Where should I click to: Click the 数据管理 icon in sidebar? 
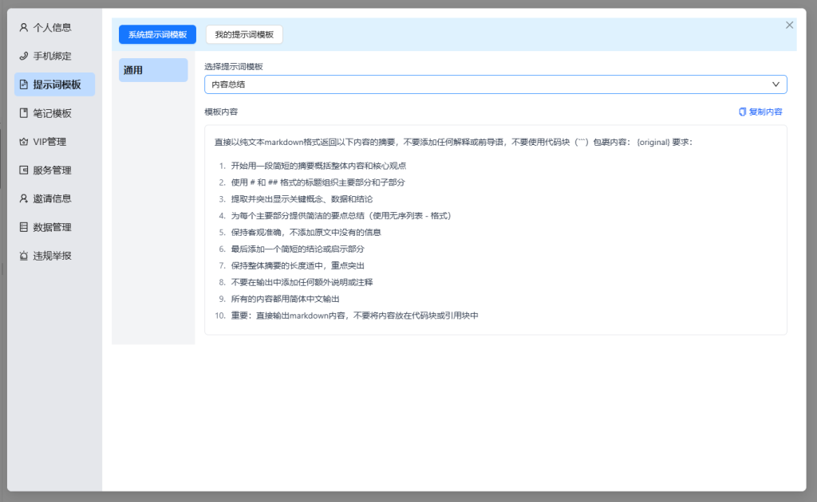(23, 227)
